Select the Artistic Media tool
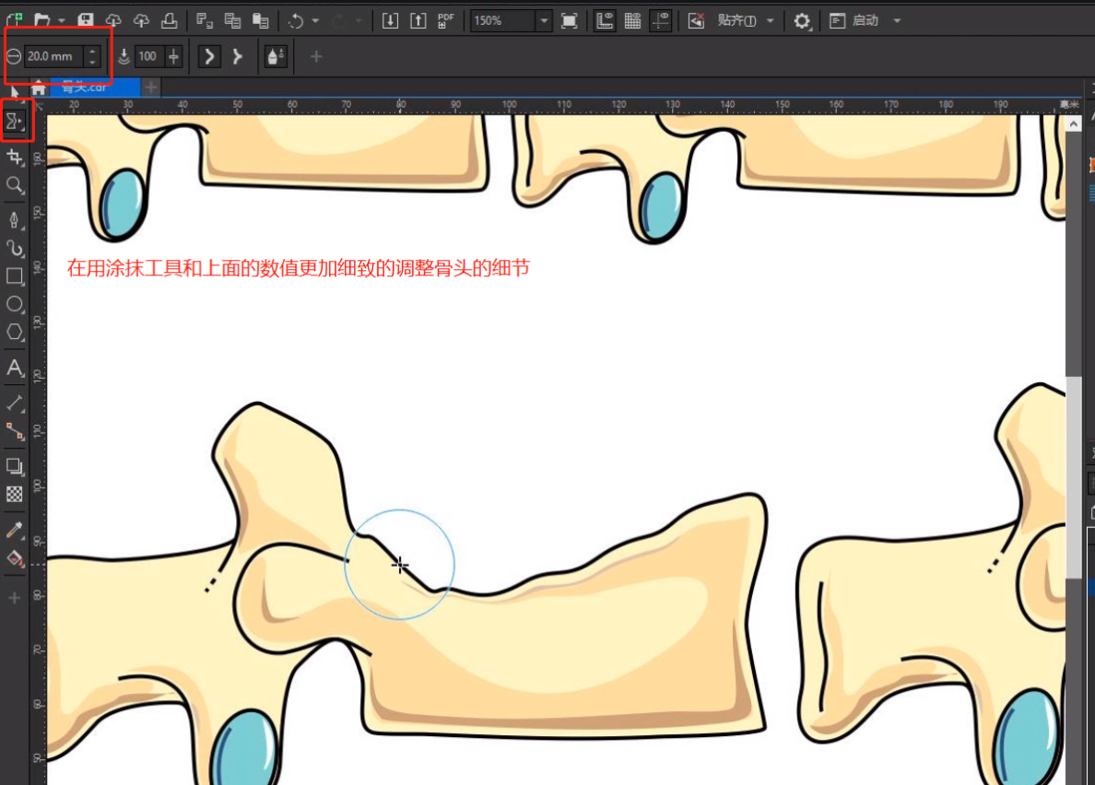 click(x=15, y=248)
